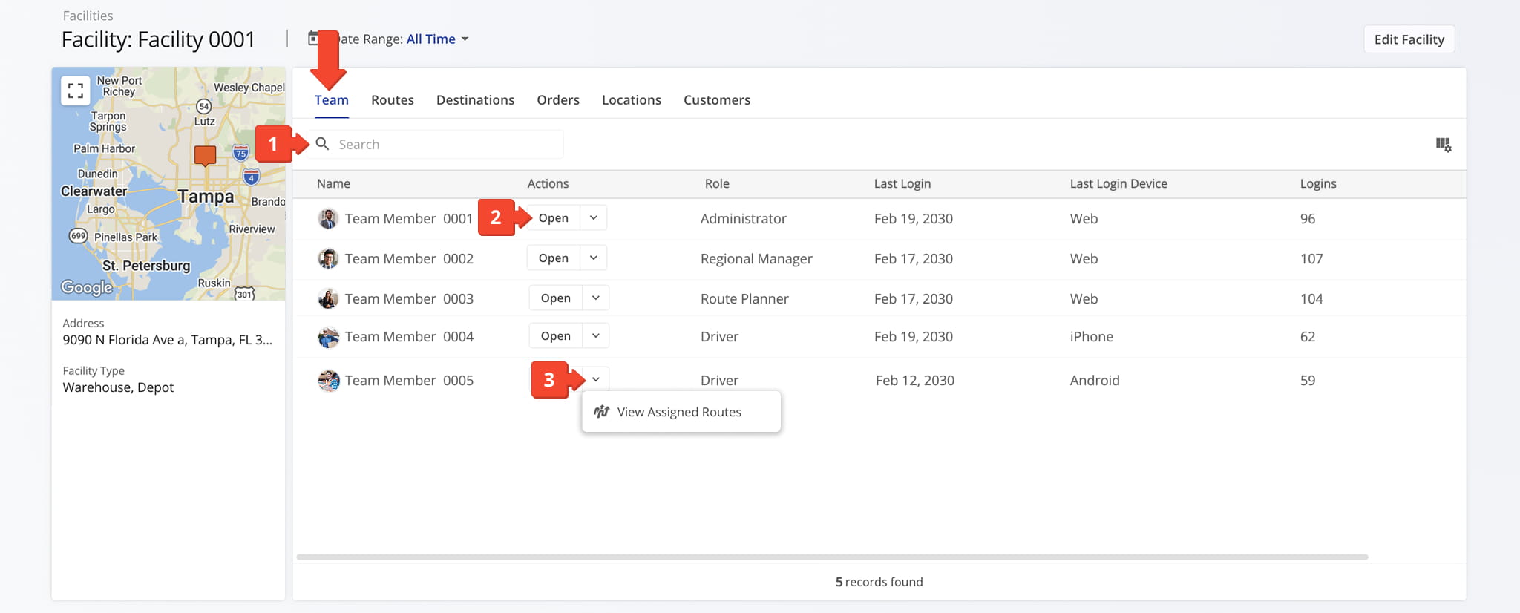Click the horizontal scrollbar under the table
The width and height of the screenshot is (1520, 613).
tap(831, 557)
